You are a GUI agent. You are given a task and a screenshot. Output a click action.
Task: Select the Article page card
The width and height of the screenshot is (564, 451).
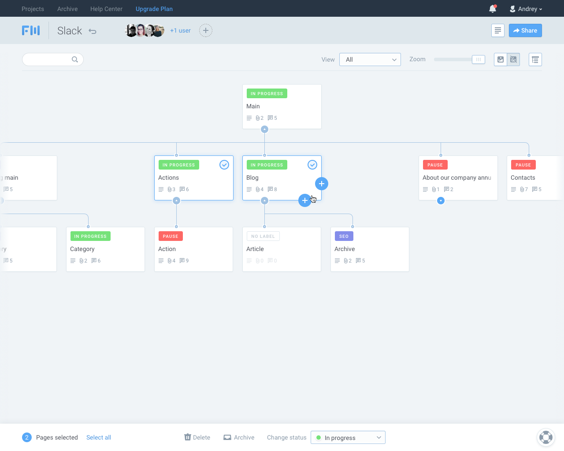coord(282,249)
